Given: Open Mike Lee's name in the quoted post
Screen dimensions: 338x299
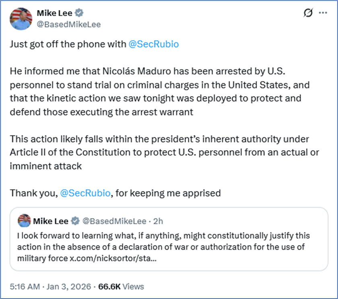Looking at the screenshot, I should (51, 221).
